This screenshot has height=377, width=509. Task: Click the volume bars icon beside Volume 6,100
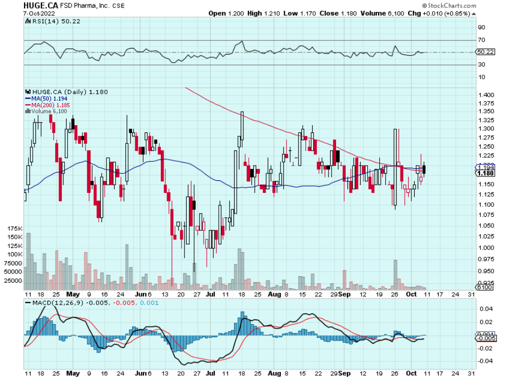pos(28,111)
